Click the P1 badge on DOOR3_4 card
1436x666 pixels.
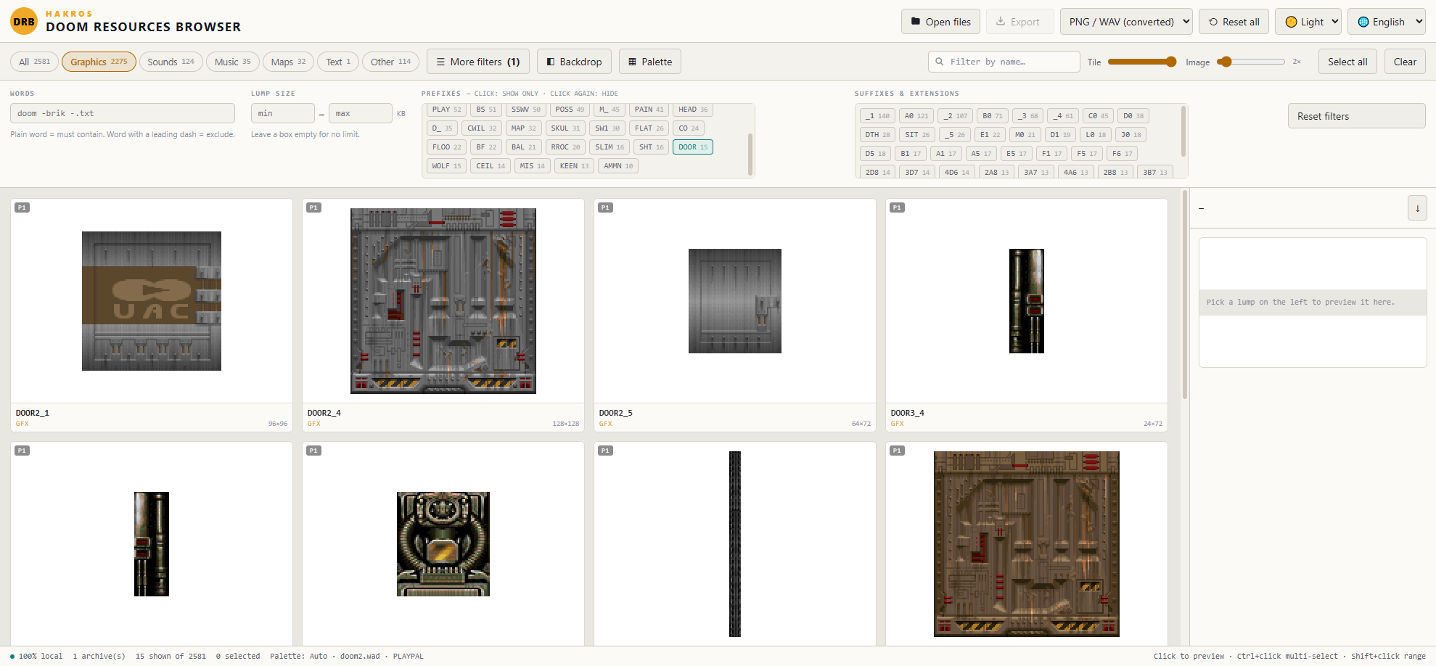pyautogui.click(x=898, y=207)
